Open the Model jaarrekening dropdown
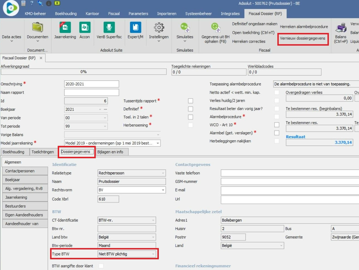The width and height of the screenshot is (359, 270). point(158,143)
